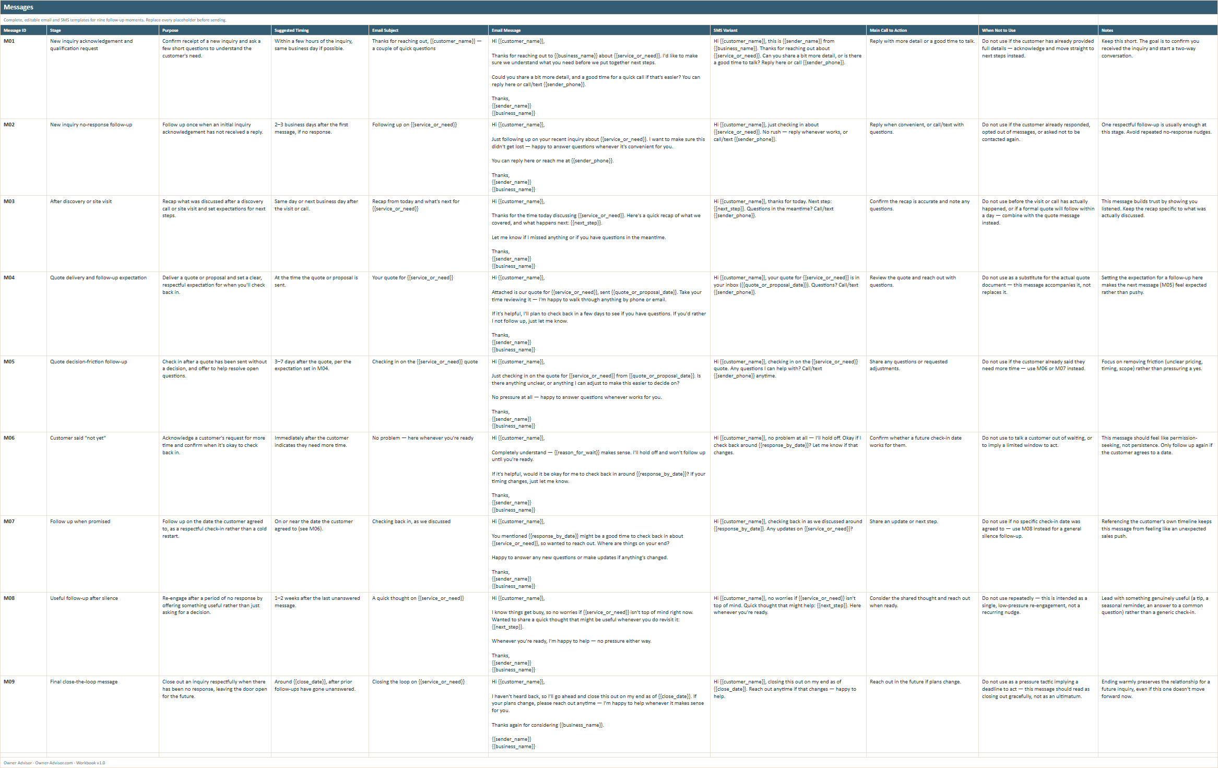
Task: Select the Suggested Timing column header
Action: (x=320, y=30)
